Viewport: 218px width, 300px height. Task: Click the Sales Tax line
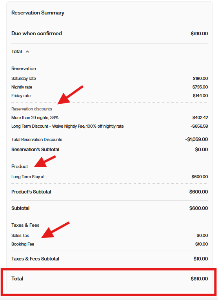coord(109,235)
